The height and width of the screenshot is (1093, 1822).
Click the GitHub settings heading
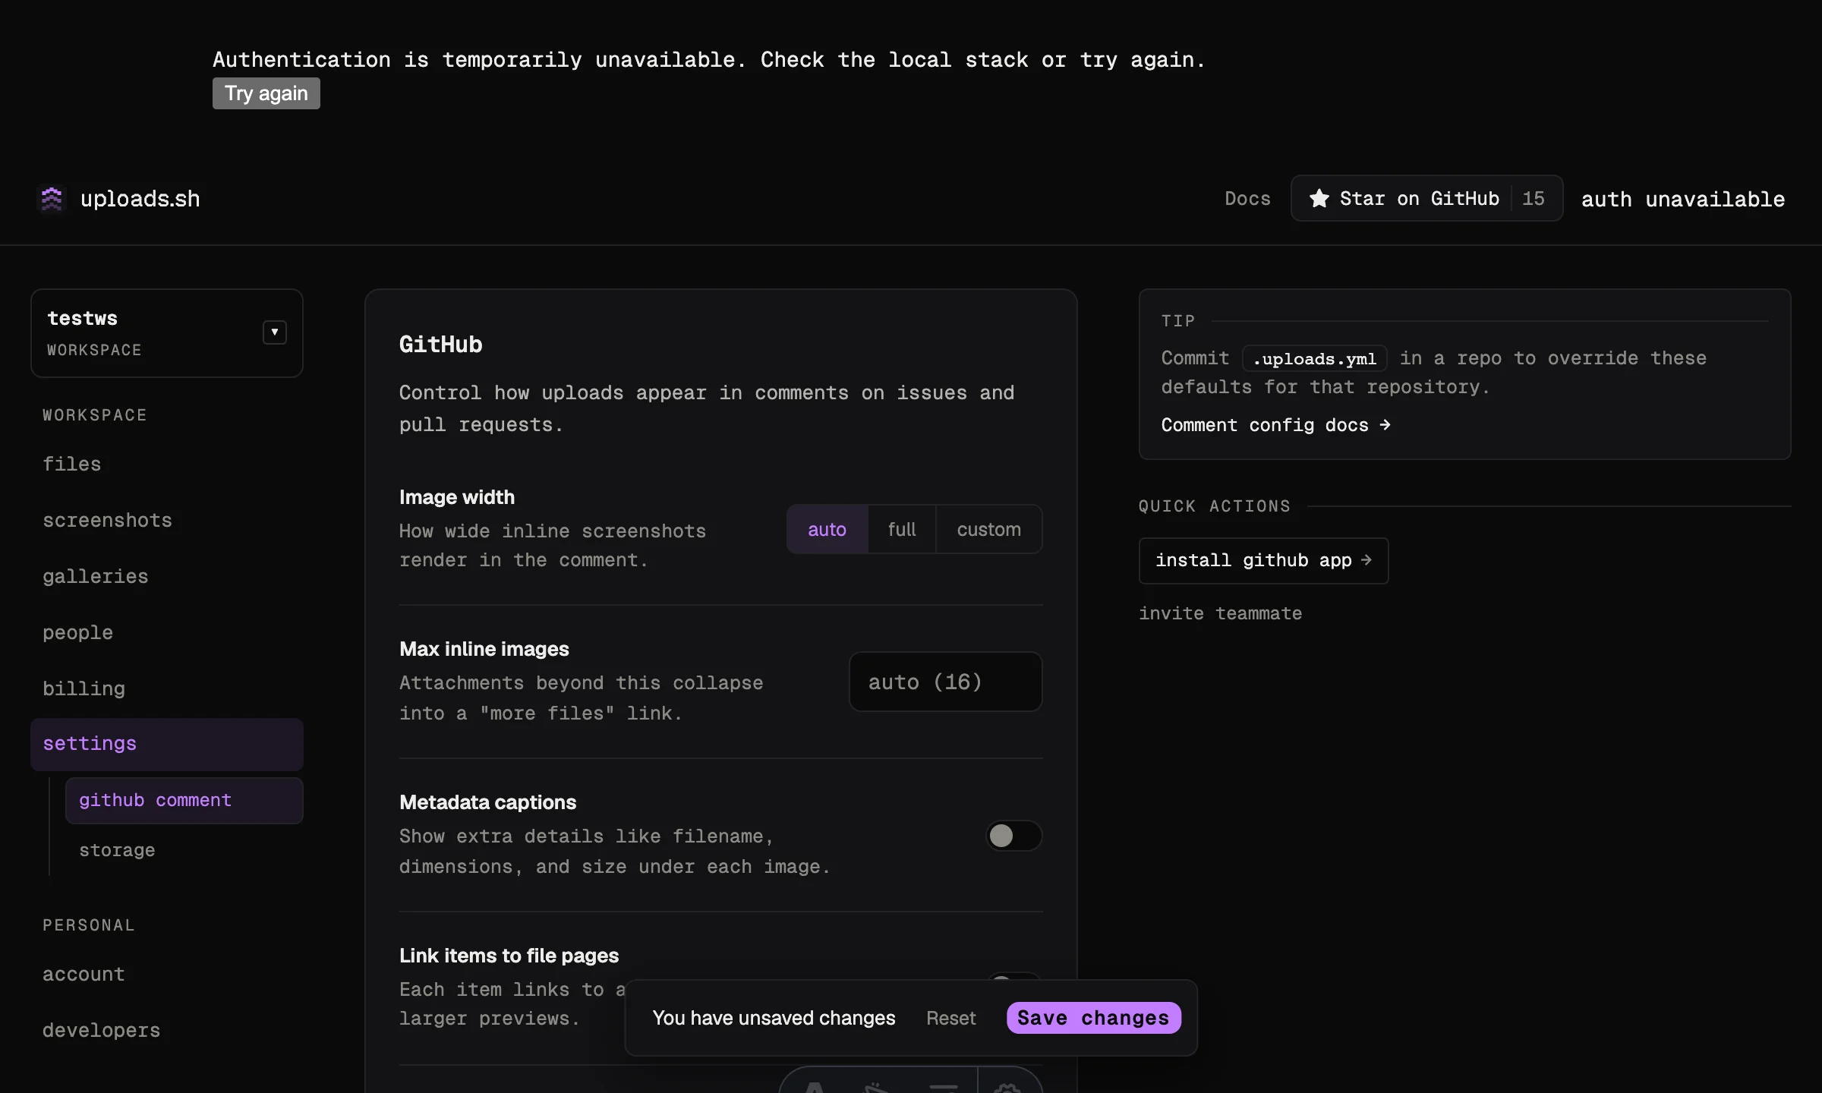(x=441, y=345)
